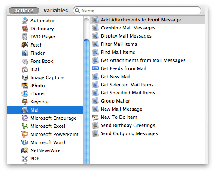Select the Image Capture camera icon
The width and height of the screenshot is (215, 174).
click(x=25, y=77)
